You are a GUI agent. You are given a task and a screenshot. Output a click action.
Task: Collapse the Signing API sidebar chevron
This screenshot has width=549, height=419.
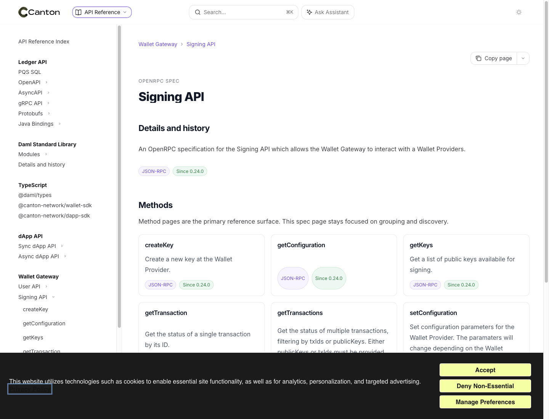tap(53, 297)
